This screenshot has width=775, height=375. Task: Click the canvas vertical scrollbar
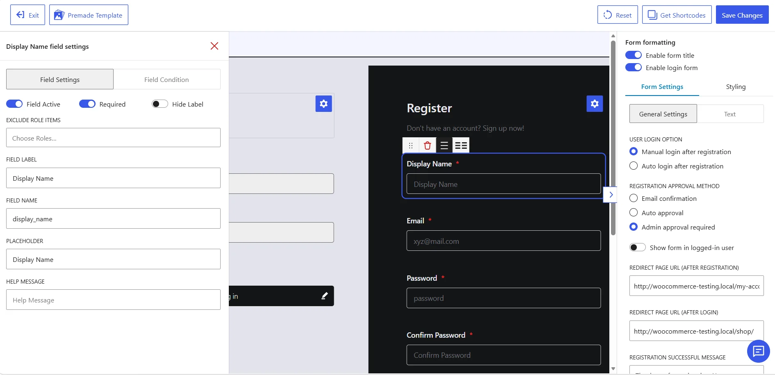coord(613,138)
